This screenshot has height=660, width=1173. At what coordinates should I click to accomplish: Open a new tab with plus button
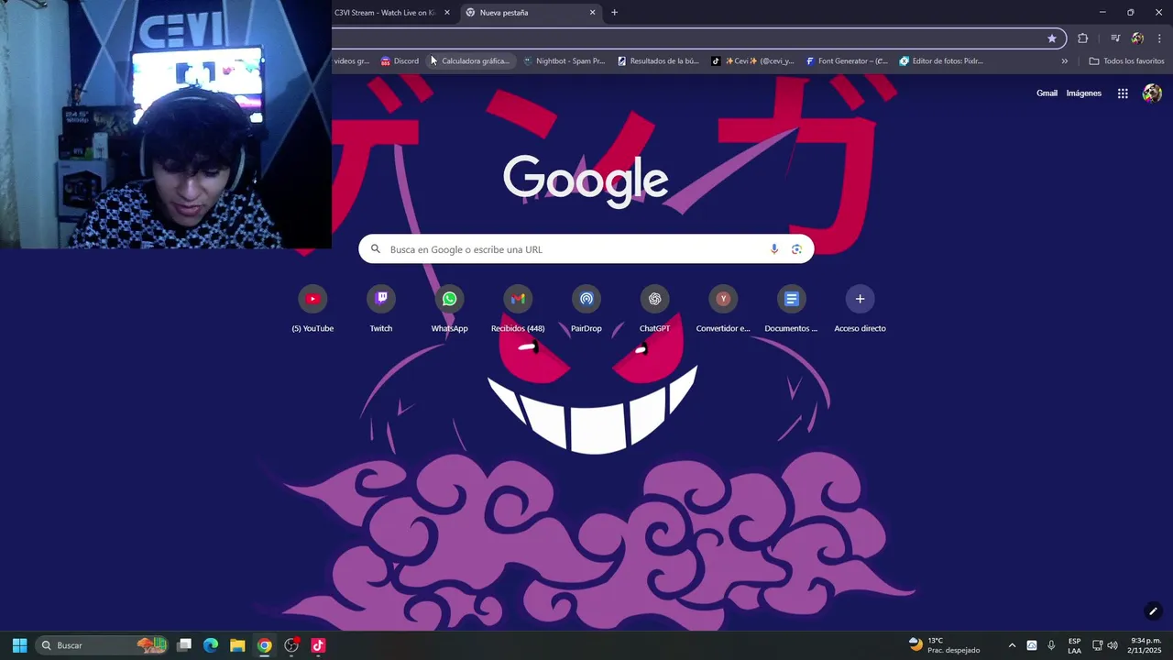click(614, 13)
